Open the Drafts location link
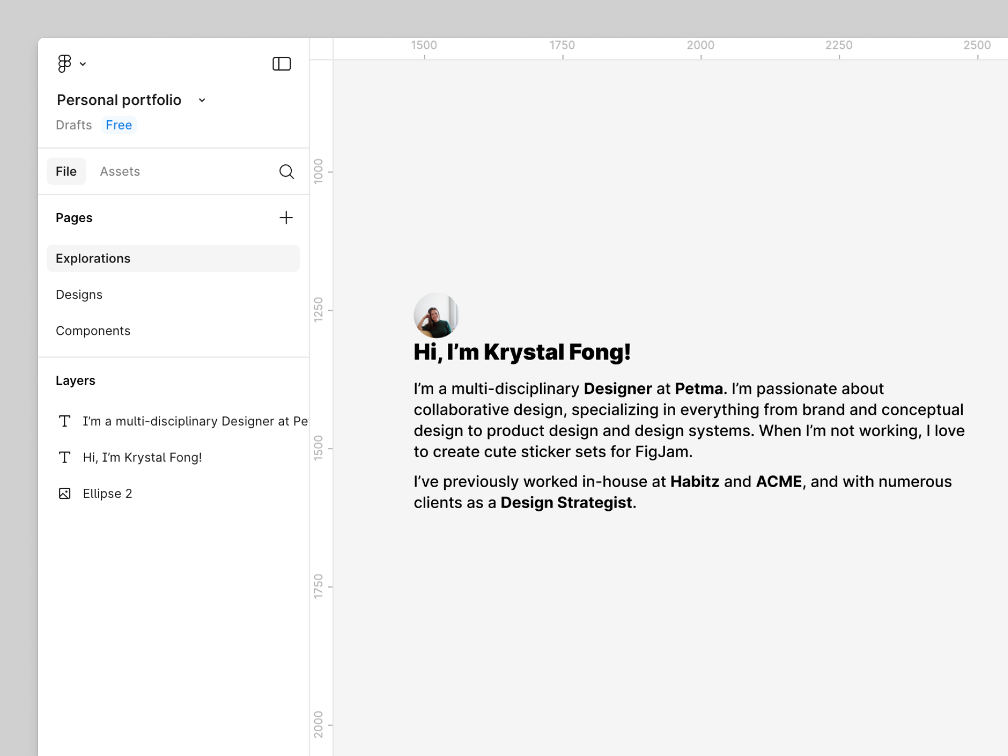This screenshot has width=1008, height=756. click(x=73, y=125)
